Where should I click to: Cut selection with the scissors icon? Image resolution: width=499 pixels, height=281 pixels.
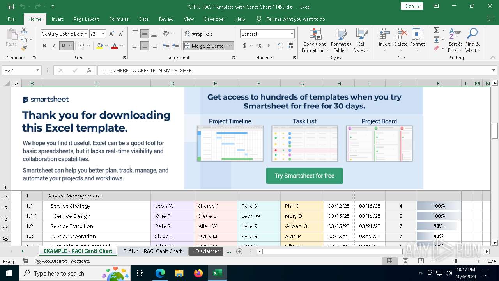click(24, 30)
